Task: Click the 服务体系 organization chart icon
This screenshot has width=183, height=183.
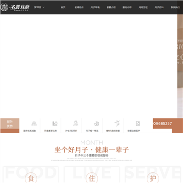Action: click(x=34, y=124)
